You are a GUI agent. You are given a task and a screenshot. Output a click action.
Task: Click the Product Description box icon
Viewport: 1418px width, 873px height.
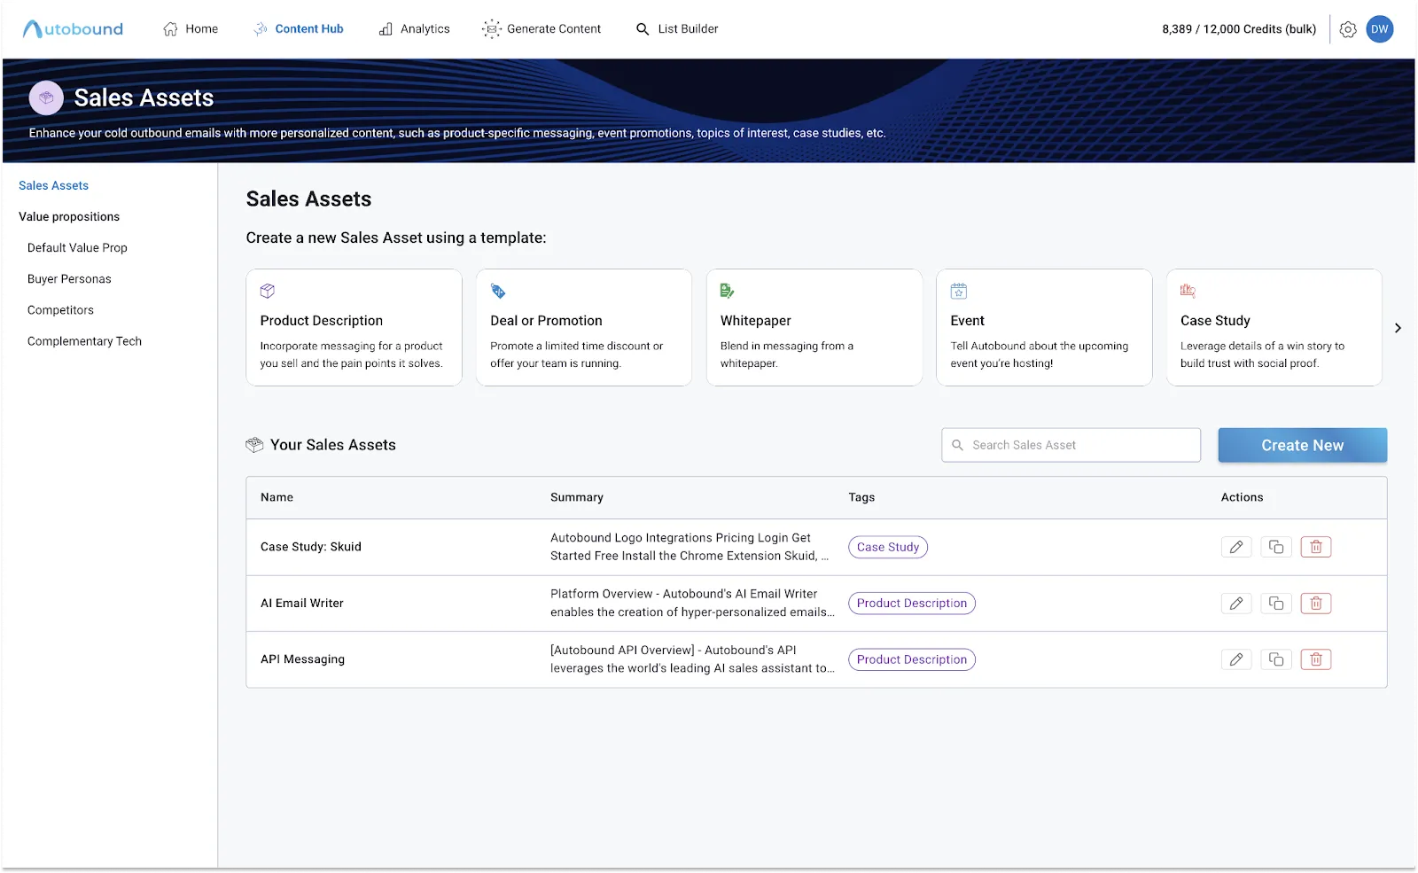tap(268, 291)
